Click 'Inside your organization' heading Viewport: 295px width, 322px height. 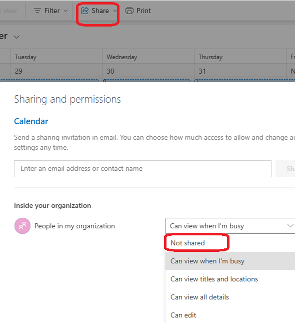click(x=52, y=205)
